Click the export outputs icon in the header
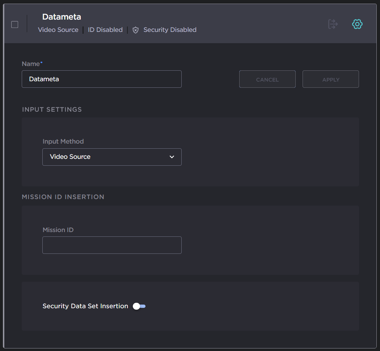Viewport: 380px width, 351px height. pos(333,24)
